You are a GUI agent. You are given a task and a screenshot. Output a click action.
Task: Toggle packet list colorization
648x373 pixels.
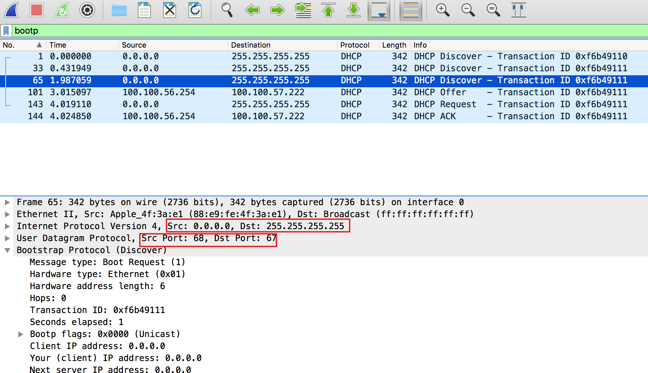(411, 10)
